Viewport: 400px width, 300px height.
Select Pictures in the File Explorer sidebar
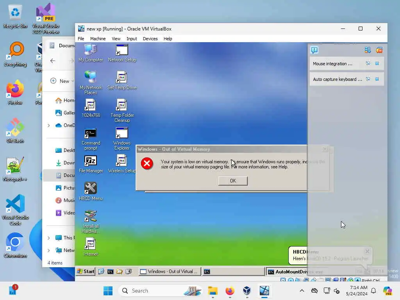pyautogui.click(x=65, y=188)
